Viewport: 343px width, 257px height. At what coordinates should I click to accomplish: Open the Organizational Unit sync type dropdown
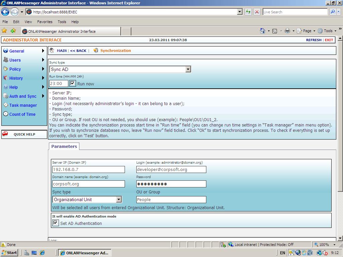click(119, 199)
